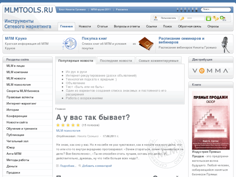This screenshot has width=236, height=177.
Task: Click the fish icon beside МЛМ Круиз
Action: (x=70, y=44)
